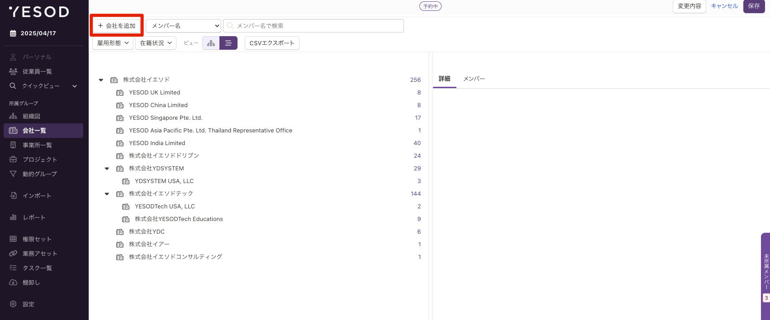The height and width of the screenshot is (320, 770).
Task: Click the タスク一覧 checklist icon
Action: tap(13, 268)
